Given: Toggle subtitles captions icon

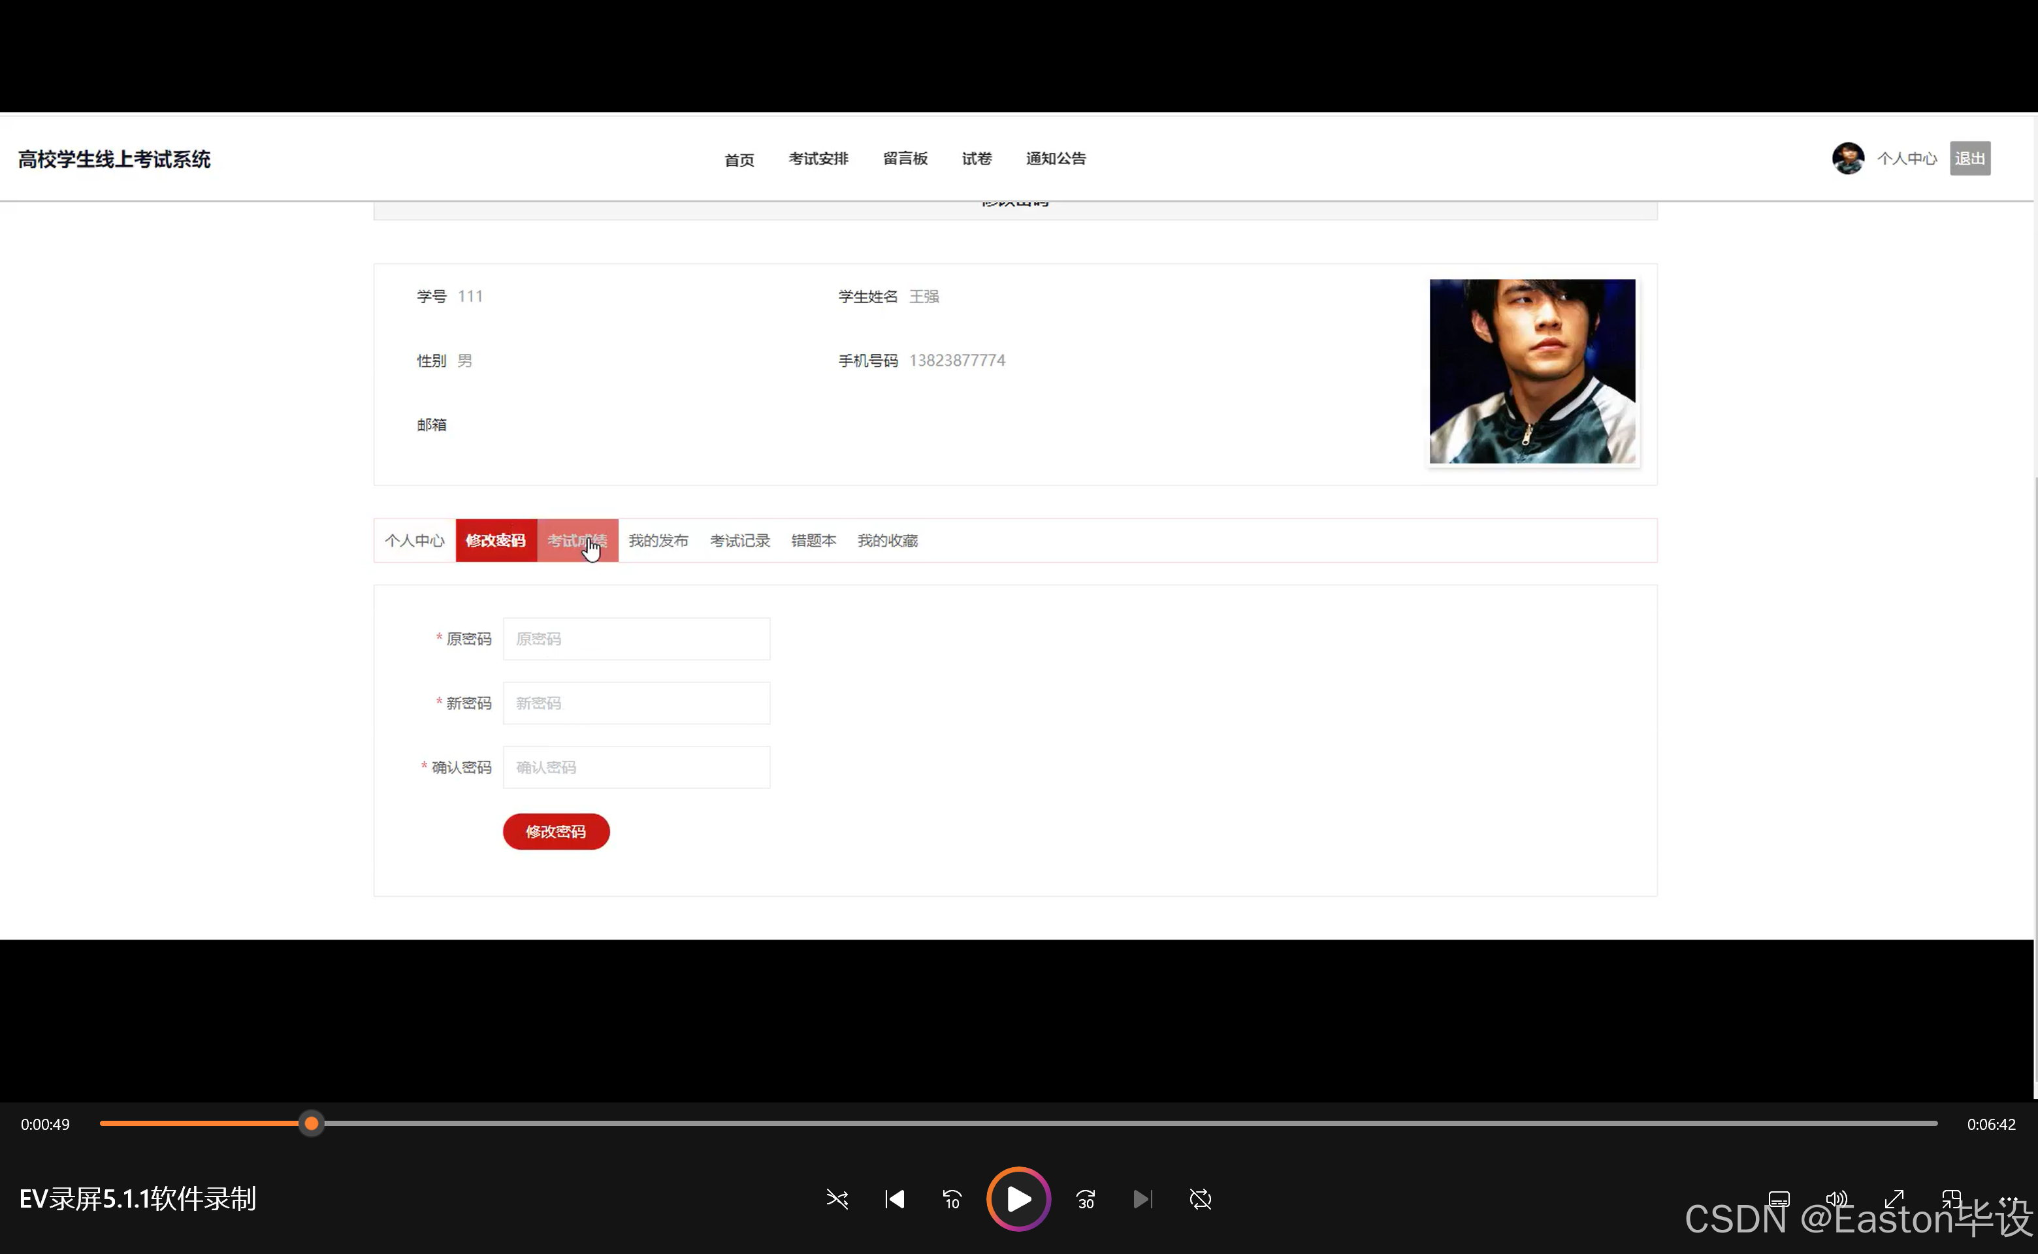Looking at the screenshot, I should coord(1779,1199).
